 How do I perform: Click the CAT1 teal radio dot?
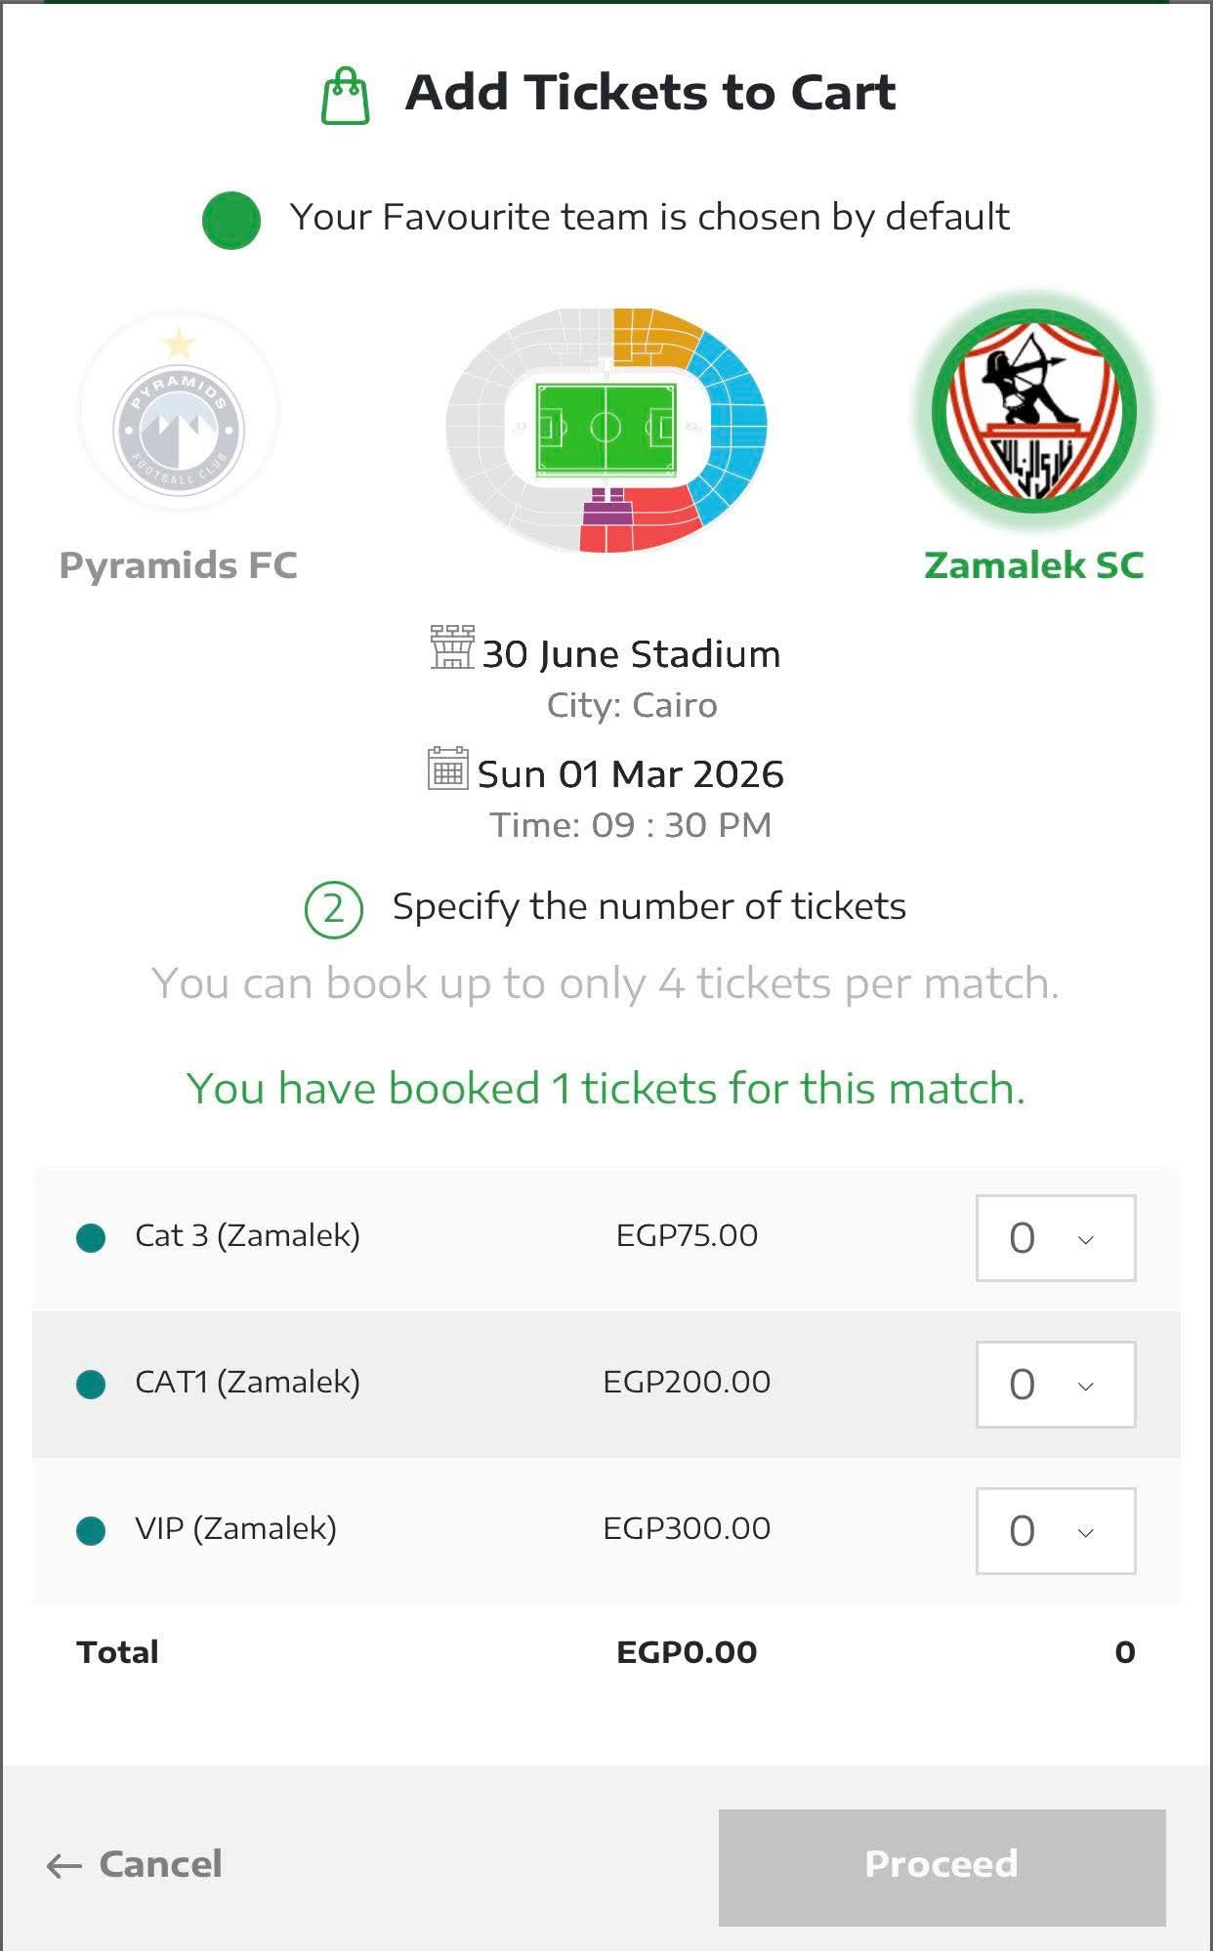click(x=91, y=1384)
